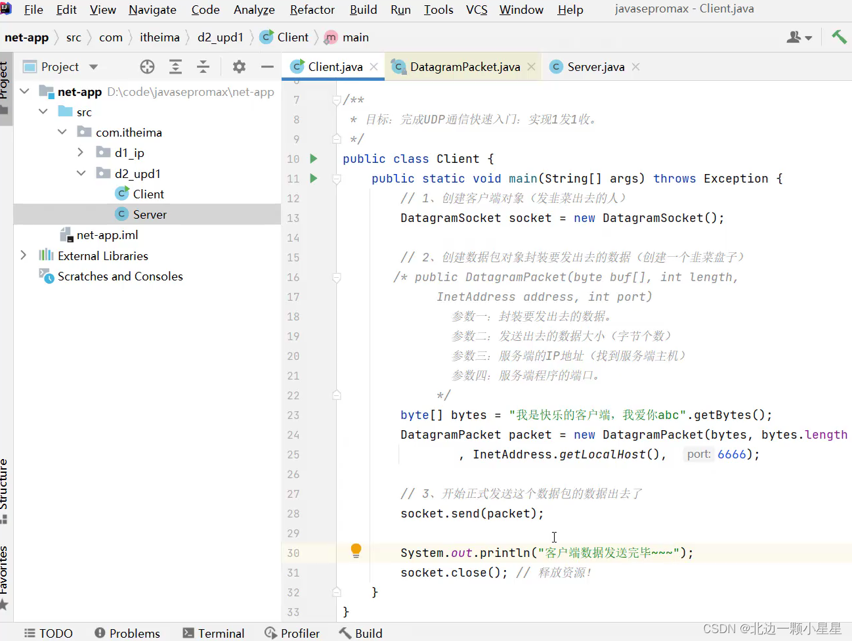This screenshot has width=852, height=641.
Task: Click the locate/select opened file crosshair icon
Action: pos(147,66)
